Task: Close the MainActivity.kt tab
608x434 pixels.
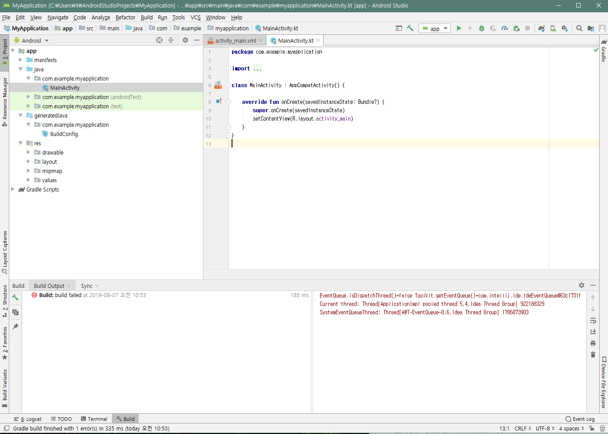Action: (318, 40)
